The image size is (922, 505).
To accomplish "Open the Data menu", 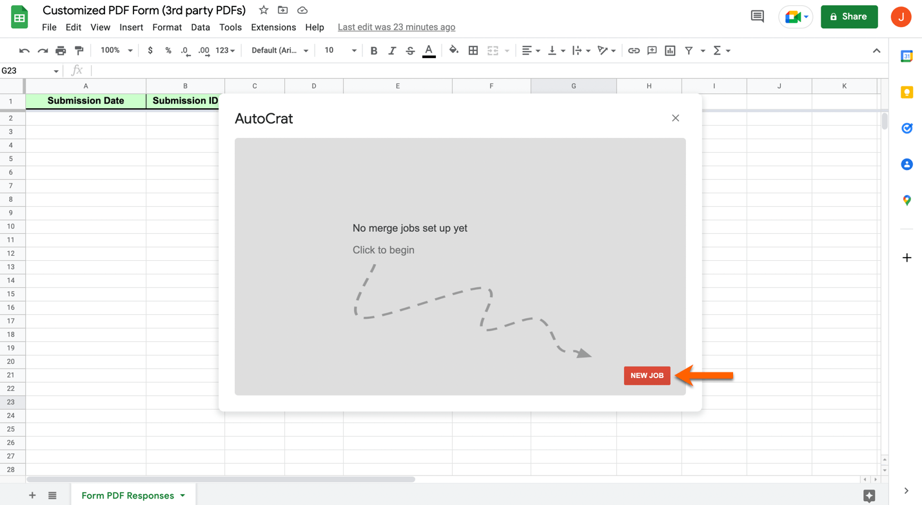I will point(201,27).
